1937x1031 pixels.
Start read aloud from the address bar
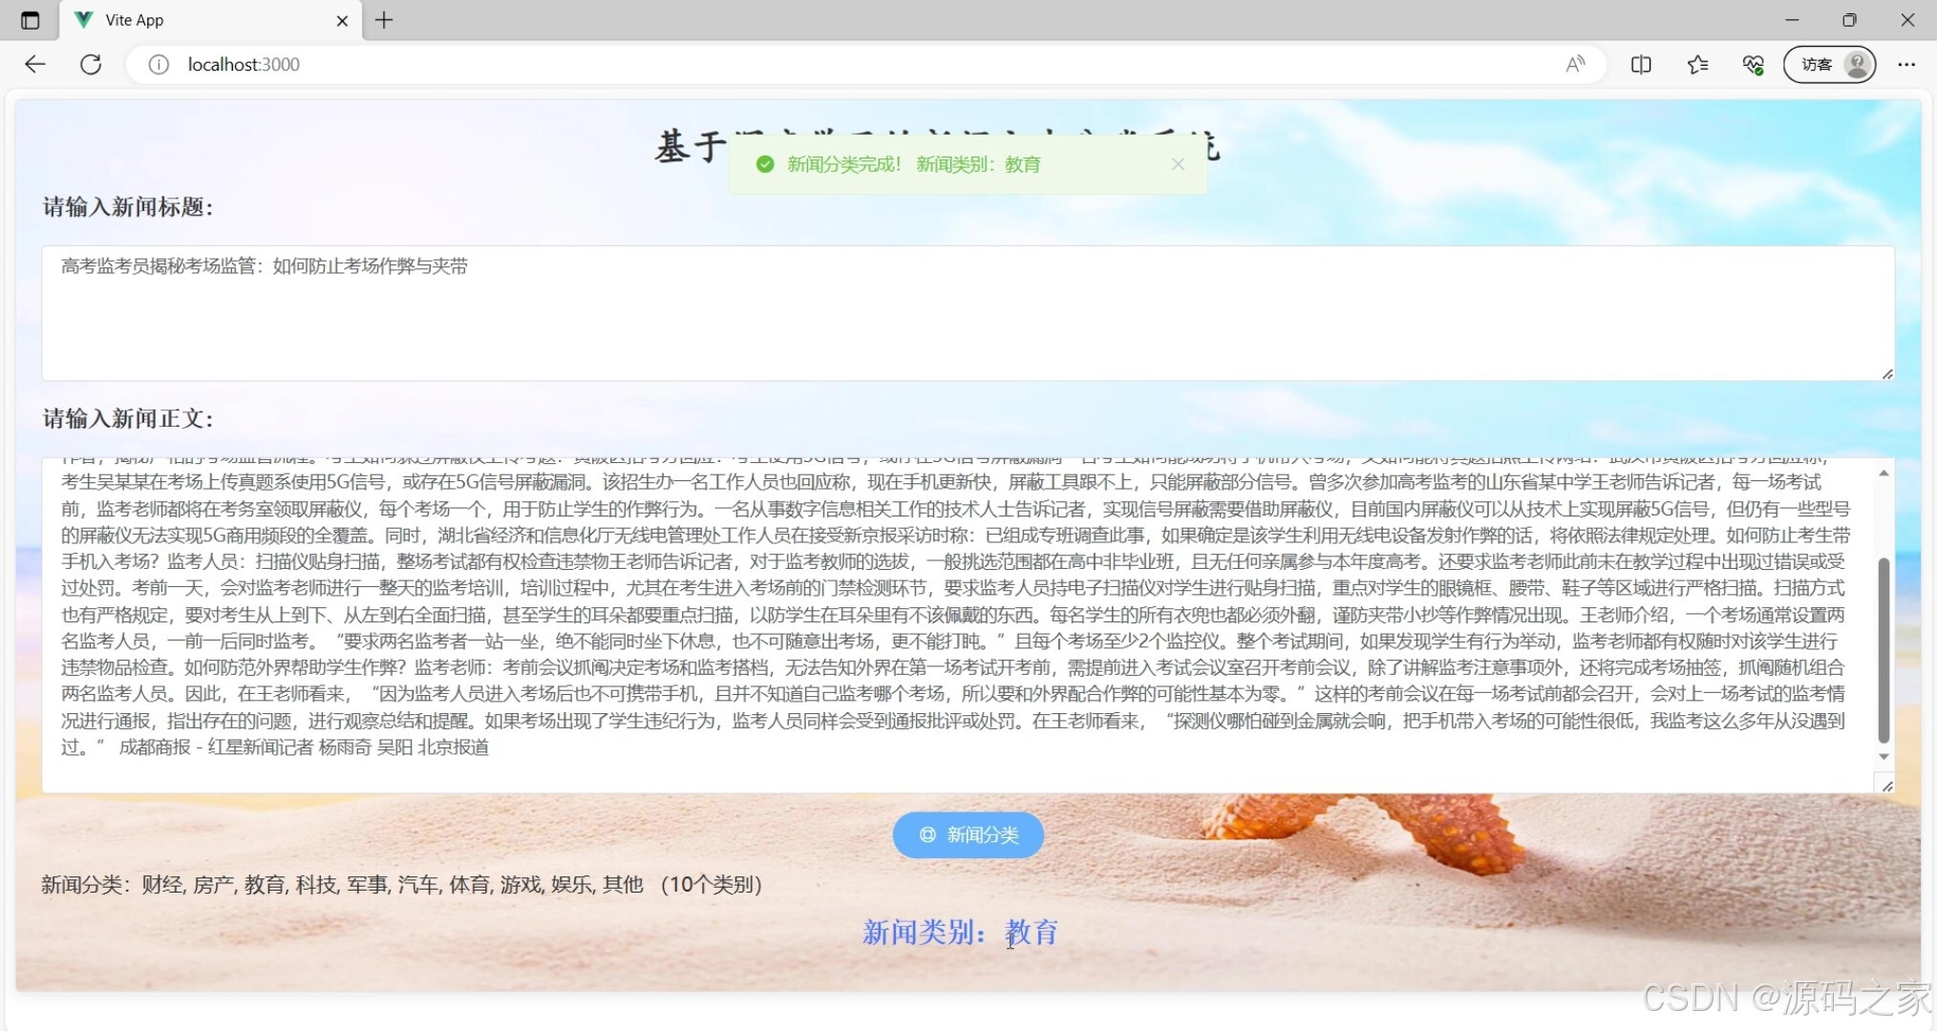coord(1575,63)
